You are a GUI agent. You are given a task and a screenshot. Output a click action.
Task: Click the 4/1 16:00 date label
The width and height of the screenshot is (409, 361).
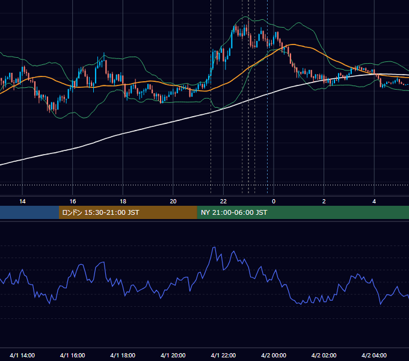pos(73,355)
